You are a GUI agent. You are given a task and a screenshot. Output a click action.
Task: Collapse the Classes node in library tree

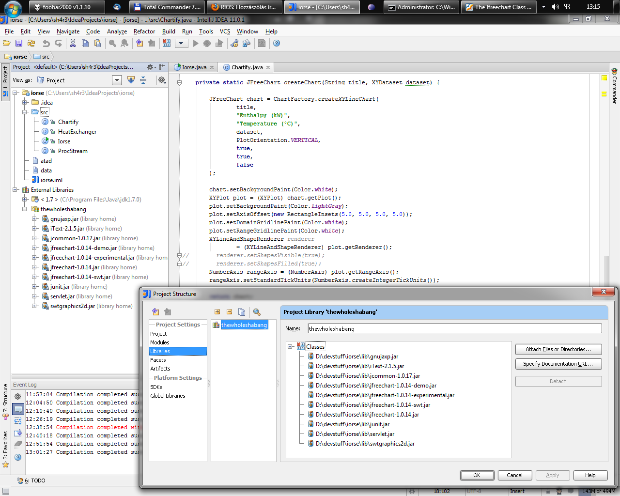290,347
